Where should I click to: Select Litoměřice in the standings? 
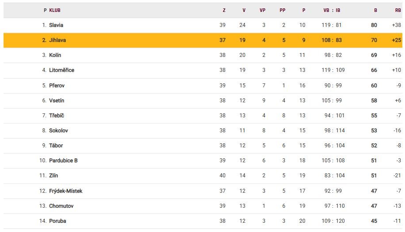(61, 70)
